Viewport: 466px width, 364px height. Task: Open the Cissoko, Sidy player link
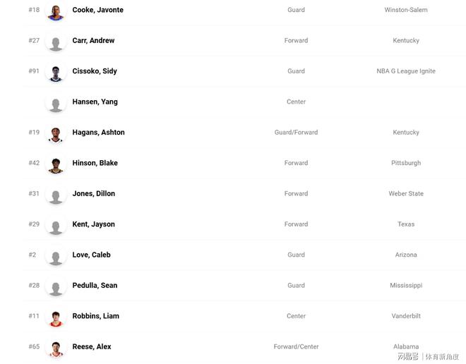95,71
